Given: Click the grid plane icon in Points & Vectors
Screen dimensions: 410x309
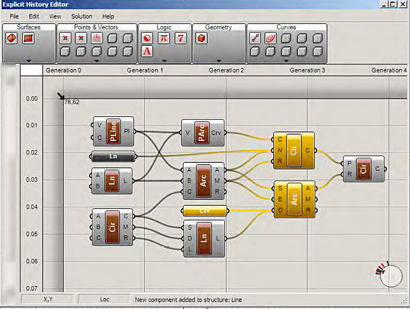Looking at the screenshot, I should 96,38.
